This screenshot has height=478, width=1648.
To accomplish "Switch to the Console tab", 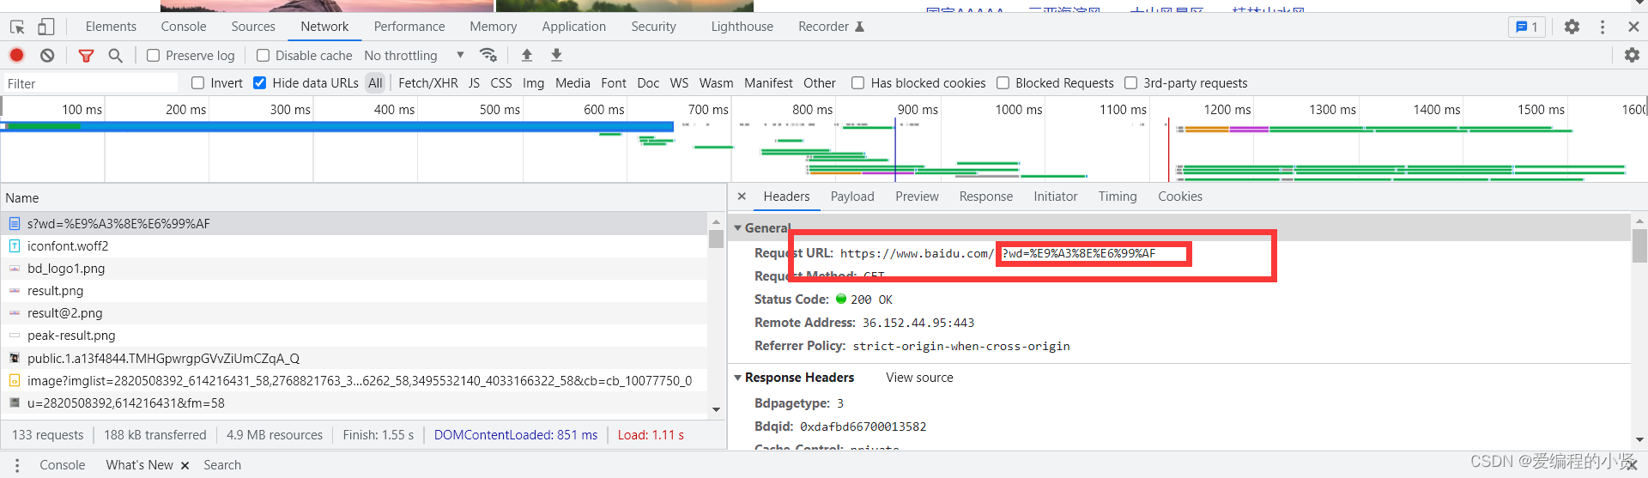I will [184, 27].
